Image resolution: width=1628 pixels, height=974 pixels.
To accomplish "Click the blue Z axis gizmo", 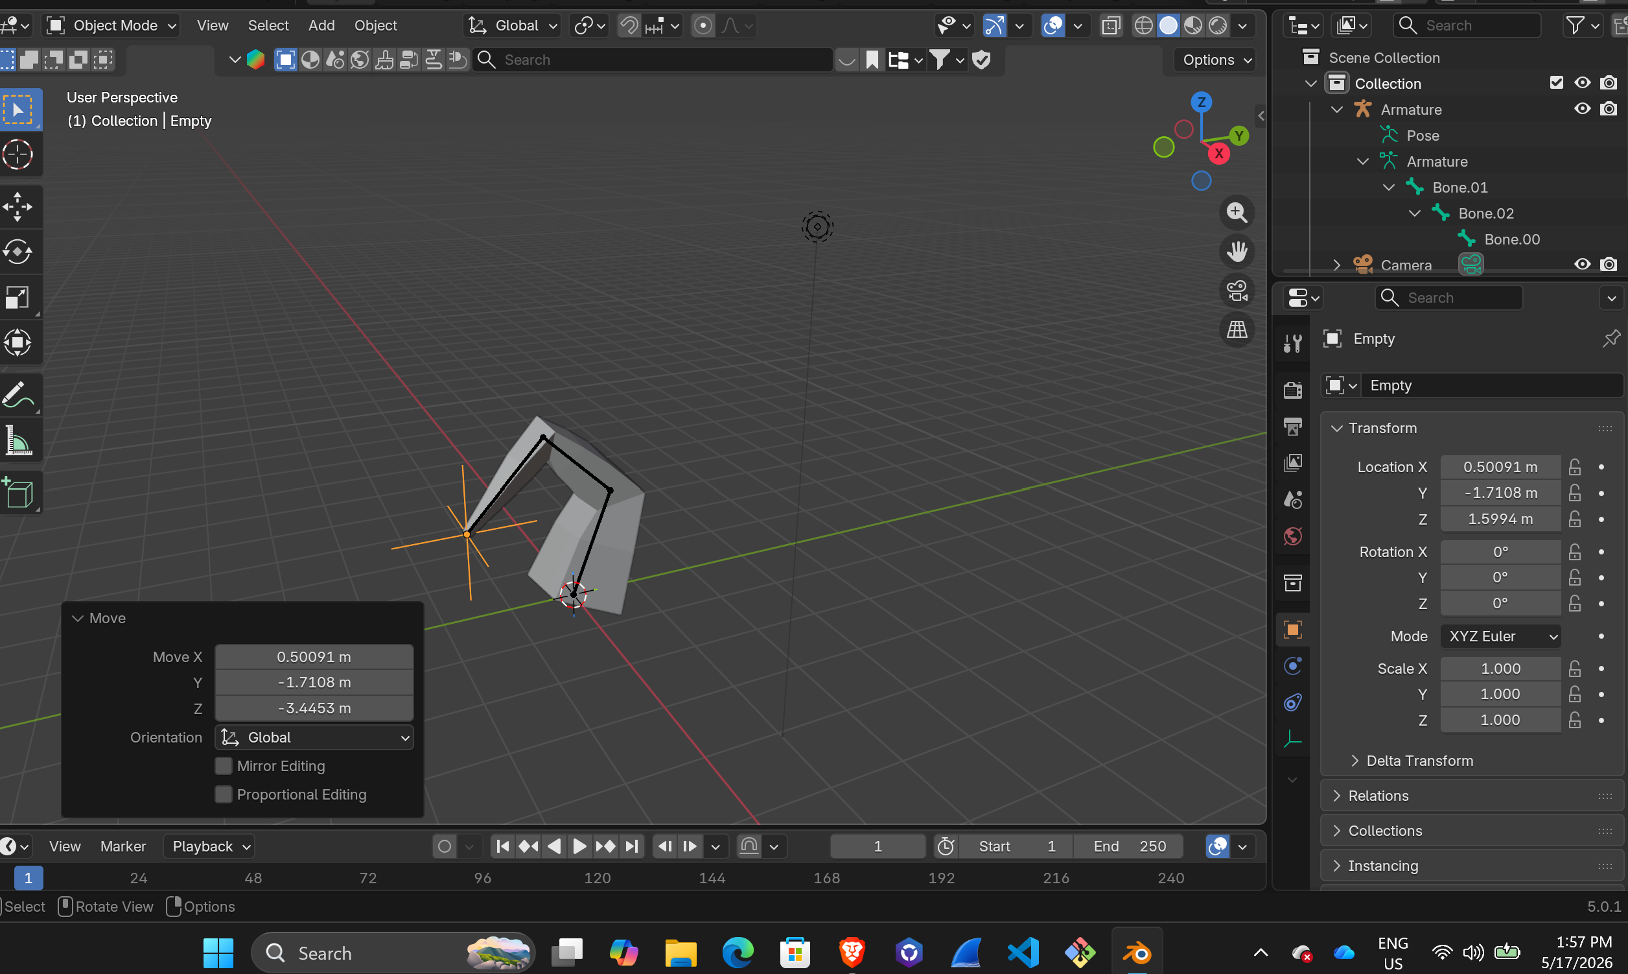I will (1201, 102).
